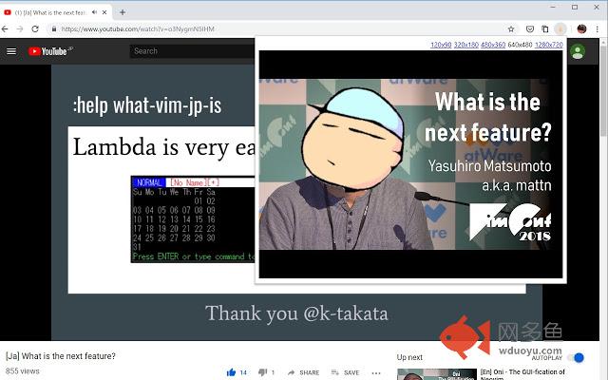Click the '855 views' text
Viewport: 608px width, 380px height.
point(23,371)
